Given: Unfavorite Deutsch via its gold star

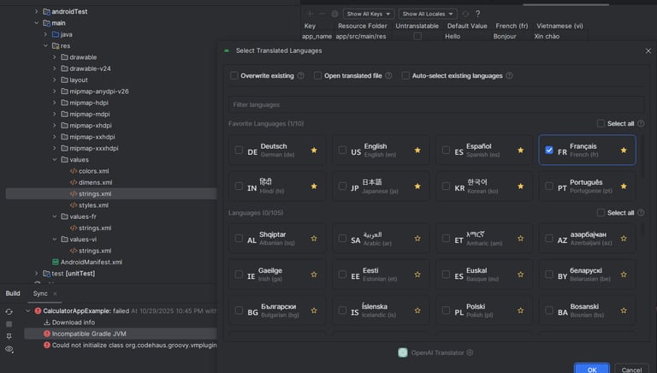Looking at the screenshot, I should [x=314, y=151].
